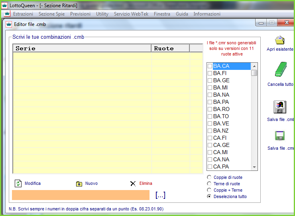Viewport: 295px width, 216px height.
Task: Check the BA.CA checkbox
Action: [210, 66]
